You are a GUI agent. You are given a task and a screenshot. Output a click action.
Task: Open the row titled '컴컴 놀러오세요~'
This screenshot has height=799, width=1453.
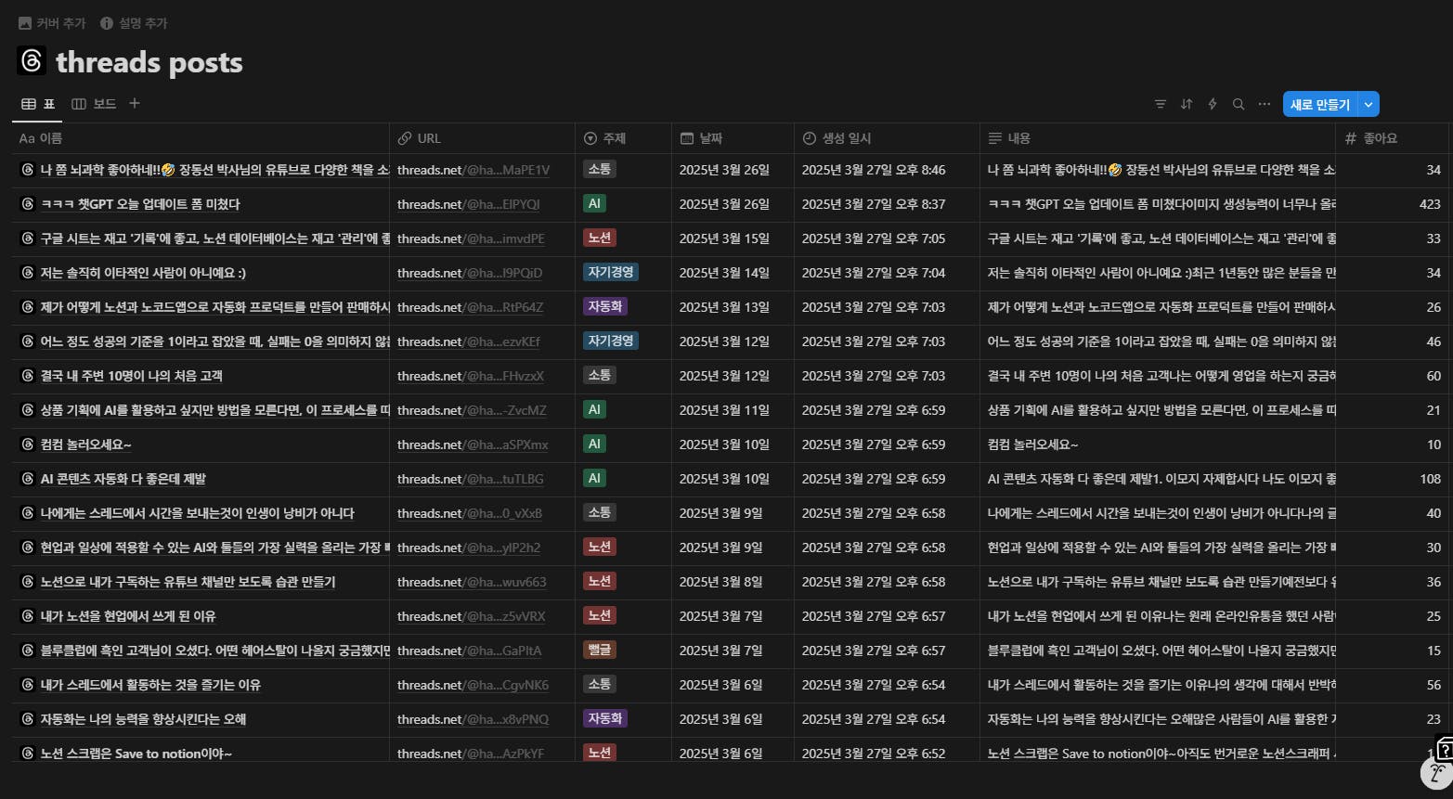click(86, 445)
